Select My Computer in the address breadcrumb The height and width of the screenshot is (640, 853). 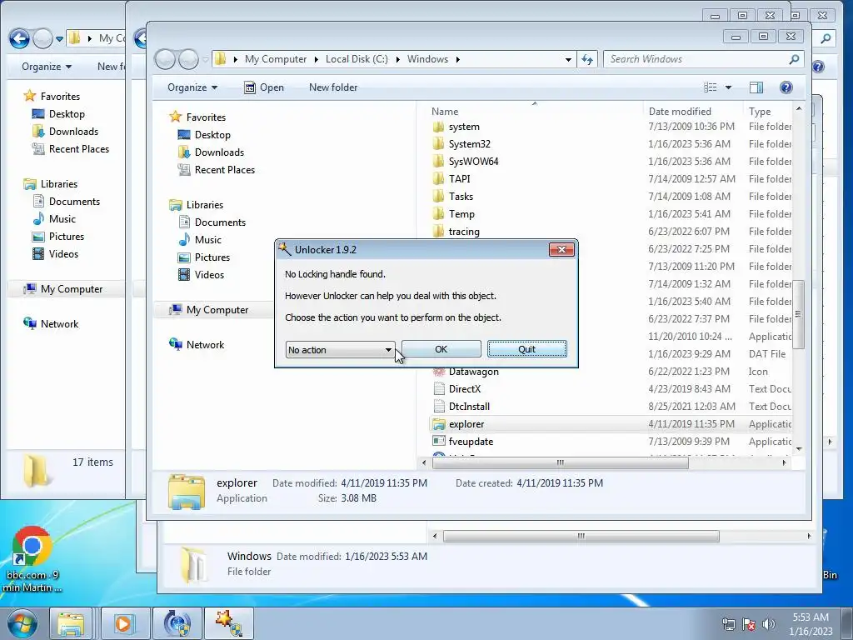275,59
